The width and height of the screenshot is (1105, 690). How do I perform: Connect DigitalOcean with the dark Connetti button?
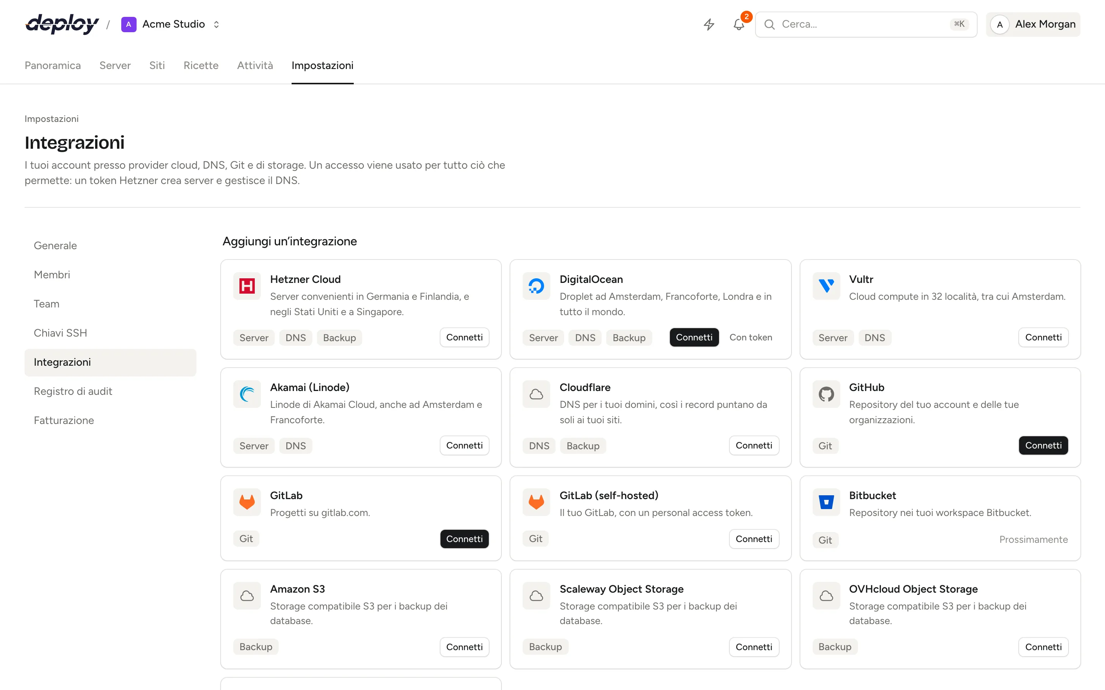click(x=694, y=337)
